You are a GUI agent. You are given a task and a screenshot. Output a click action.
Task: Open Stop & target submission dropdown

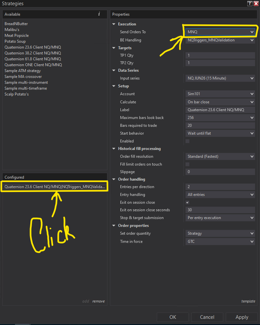tap(220, 218)
